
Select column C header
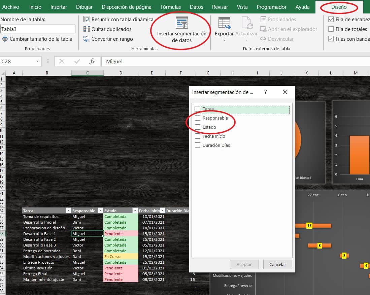tap(87, 73)
